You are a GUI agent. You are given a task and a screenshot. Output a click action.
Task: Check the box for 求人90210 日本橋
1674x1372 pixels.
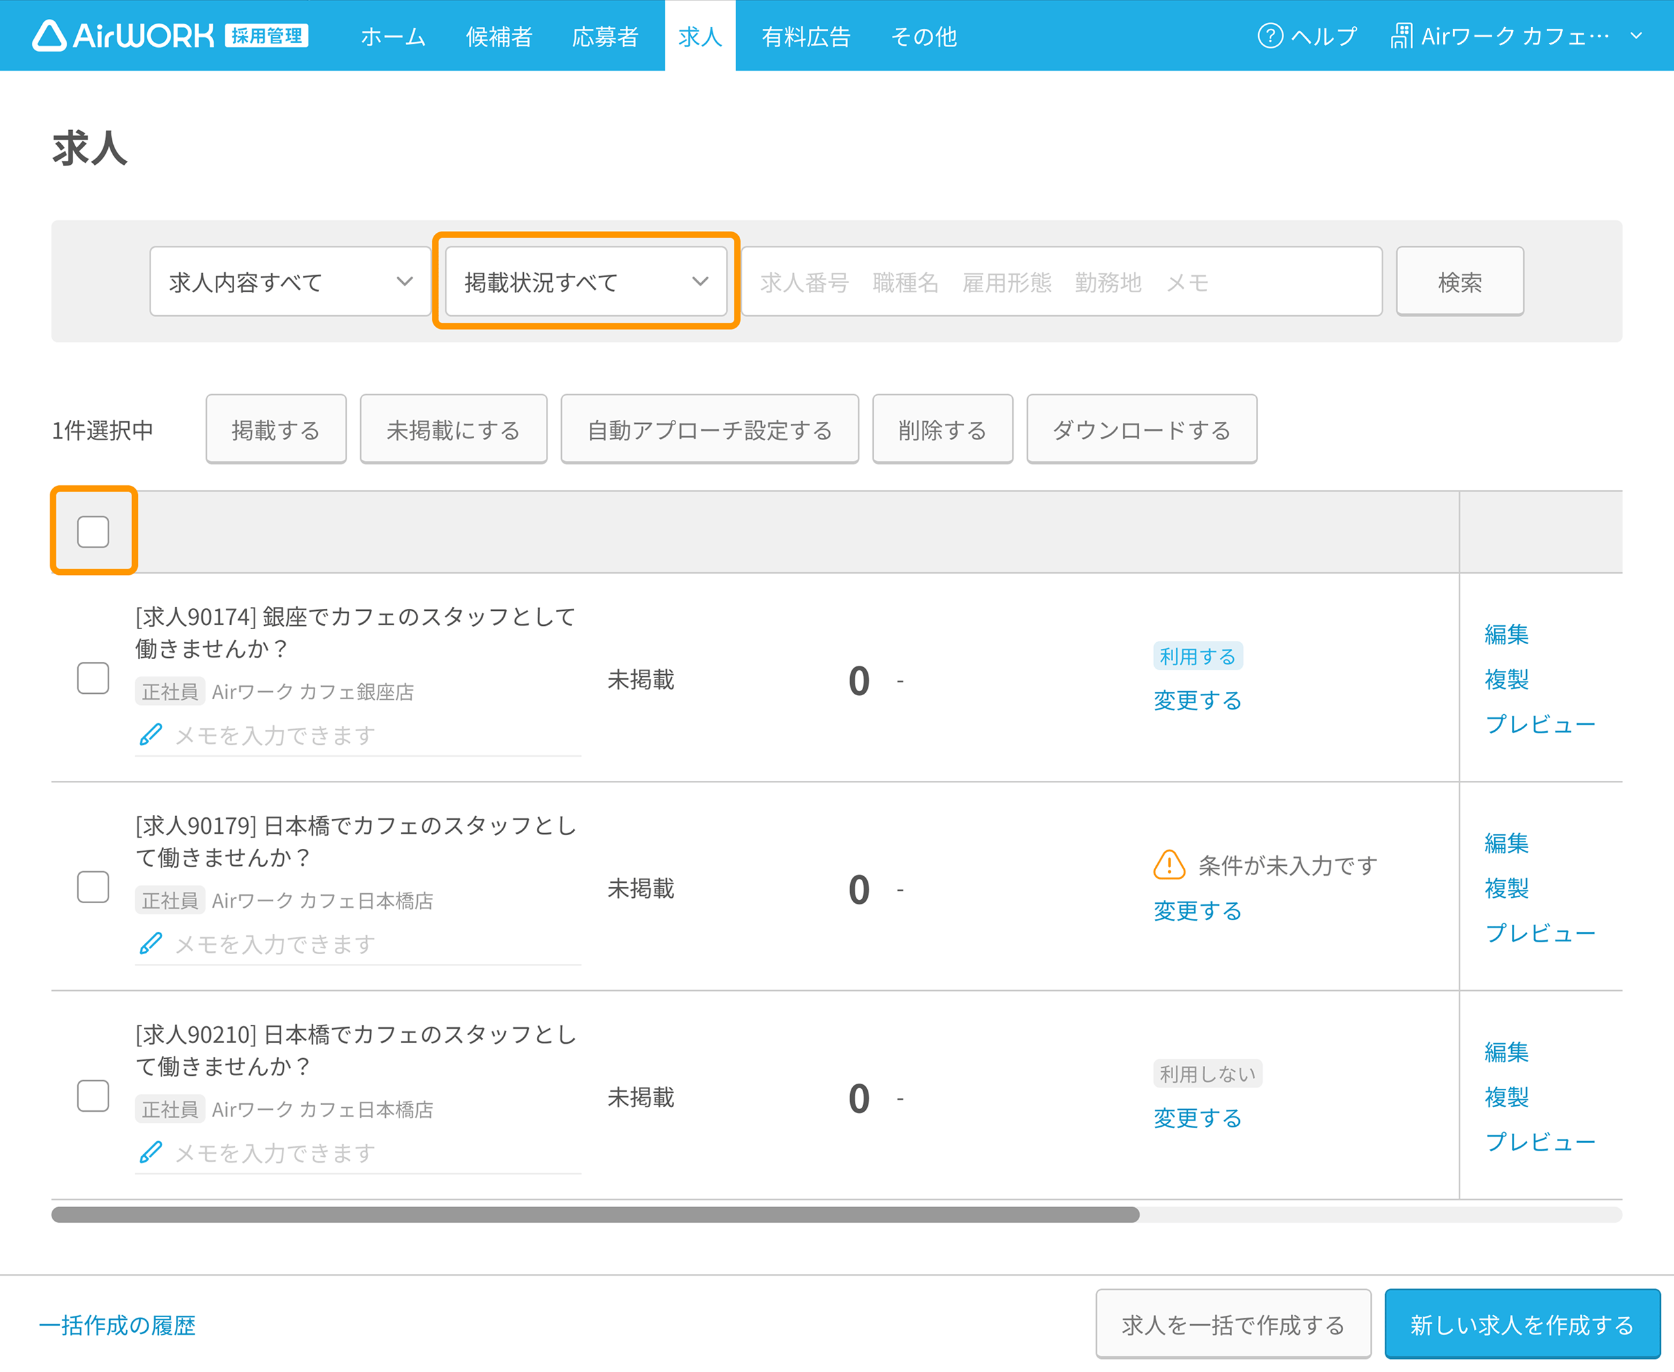(94, 1096)
